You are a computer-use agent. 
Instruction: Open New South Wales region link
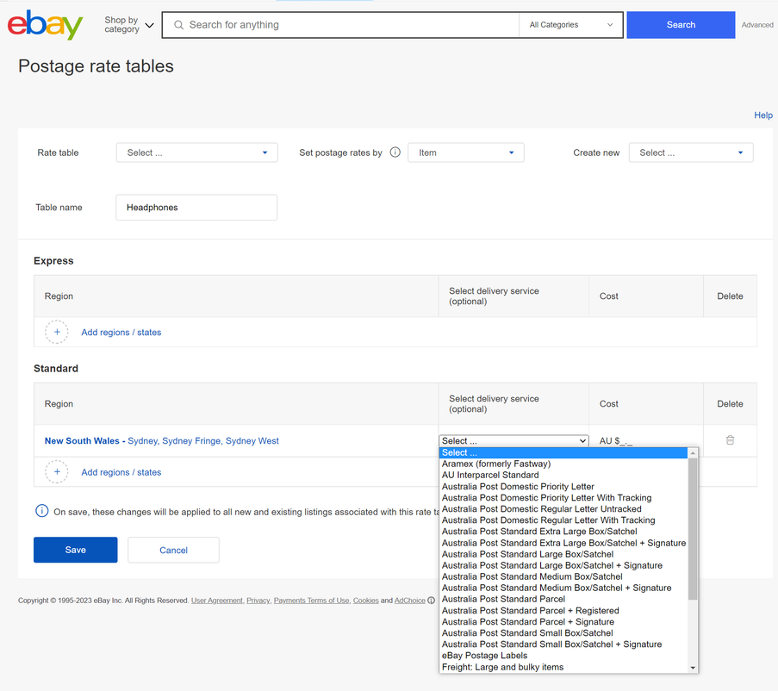[x=162, y=440]
